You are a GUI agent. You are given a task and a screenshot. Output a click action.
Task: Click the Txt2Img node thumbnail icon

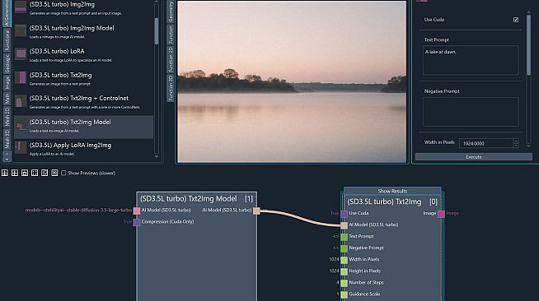click(21, 77)
